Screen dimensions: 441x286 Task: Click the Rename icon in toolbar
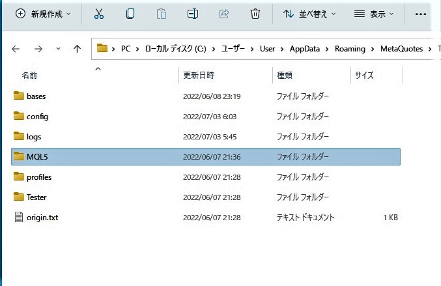tap(192, 13)
